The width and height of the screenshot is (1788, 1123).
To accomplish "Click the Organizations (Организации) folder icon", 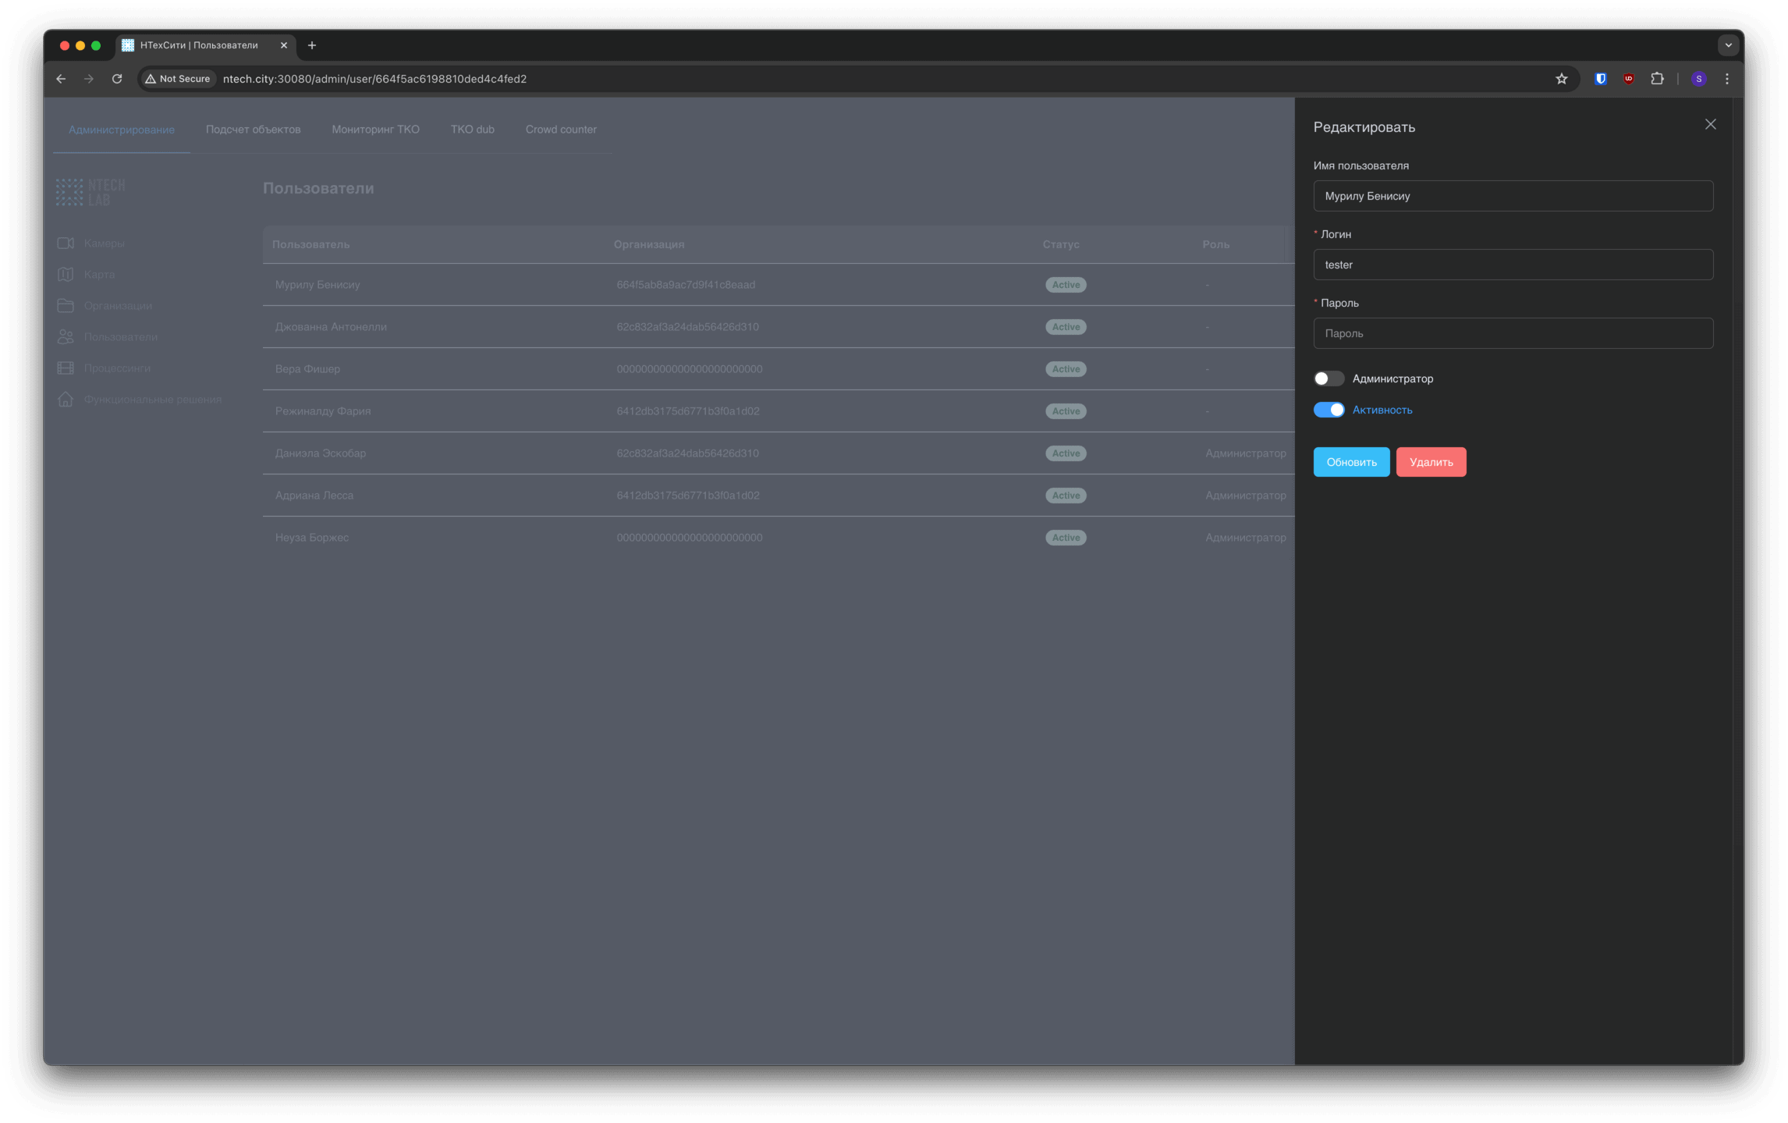I will 66,306.
